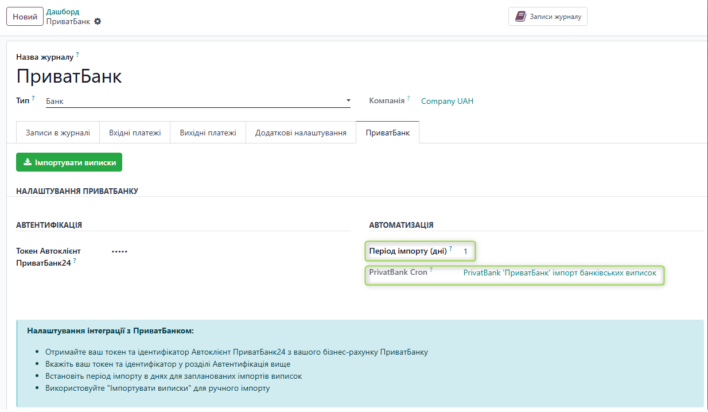Image resolution: width=708 pixels, height=412 pixels.
Task: Select the ПриватБанк tab
Action: point(387,133)
